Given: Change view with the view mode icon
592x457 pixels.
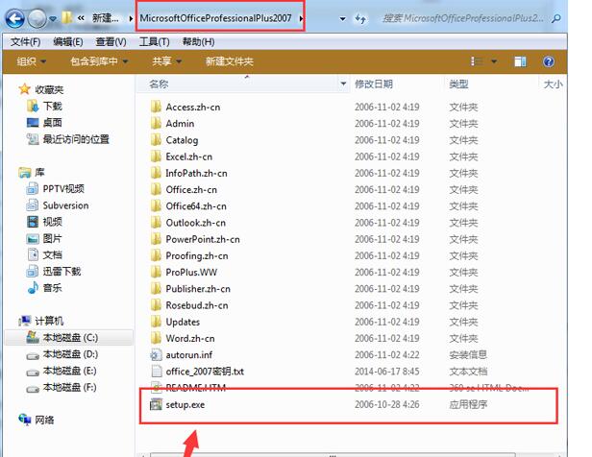Looking at the screenshot, I should click(x=477, y=61).
